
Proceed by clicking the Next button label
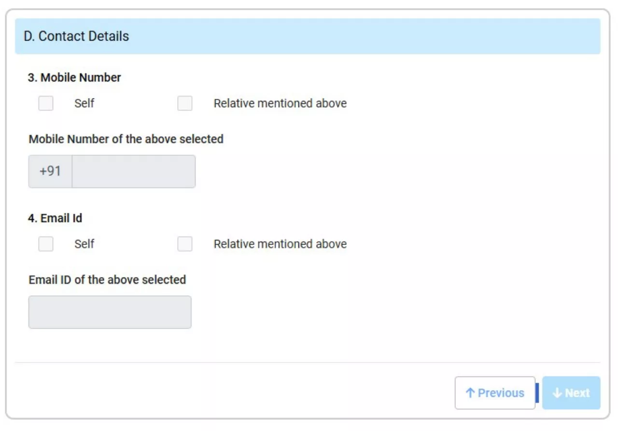577,393
